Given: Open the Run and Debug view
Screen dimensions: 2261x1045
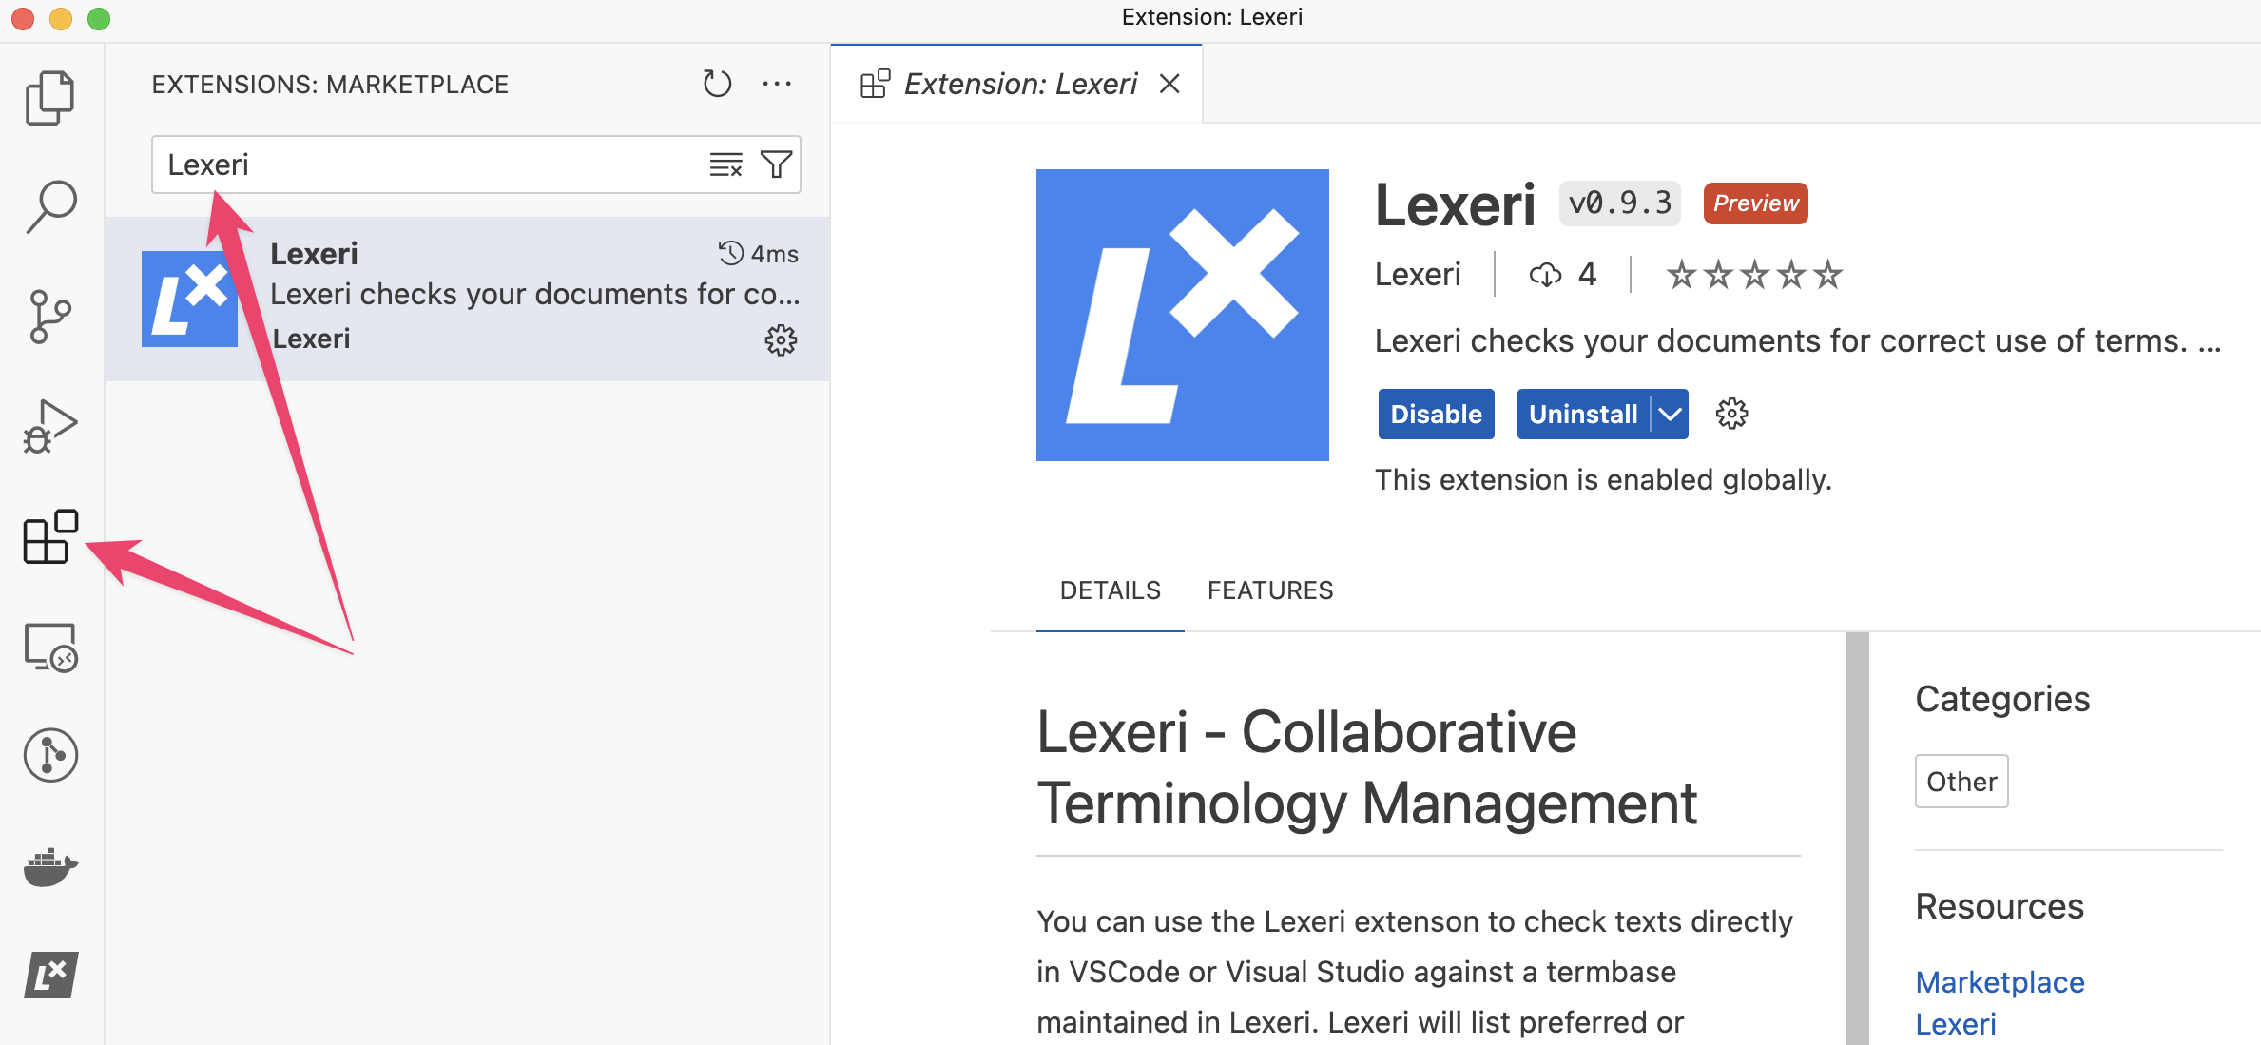Looking at the screenshot, I should [x=49, y=425].
